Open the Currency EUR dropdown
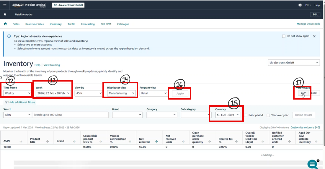 228,115
